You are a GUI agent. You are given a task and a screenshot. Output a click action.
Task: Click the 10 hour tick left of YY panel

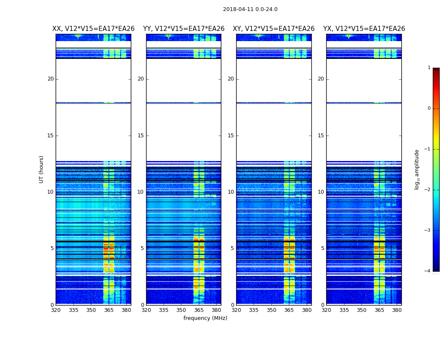(x=141, y=192)
